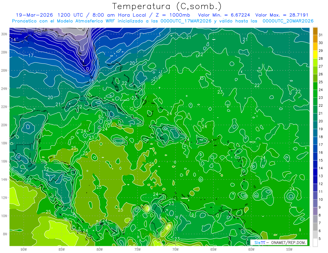The width and height of the screenshot is (328, 253).
Task: Click the '14N' latitude axis label
Action: click(4, 180)
